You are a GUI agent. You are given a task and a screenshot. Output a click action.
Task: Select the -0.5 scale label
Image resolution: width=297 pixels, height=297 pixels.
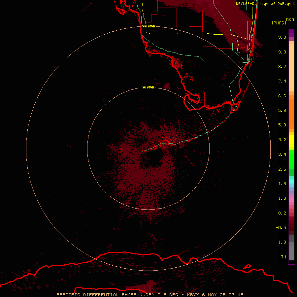(x=281, y=228)
